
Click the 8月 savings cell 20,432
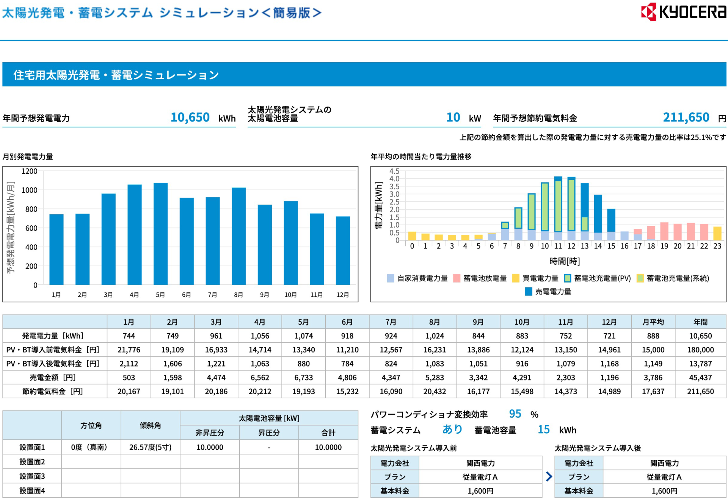[435, 391]
